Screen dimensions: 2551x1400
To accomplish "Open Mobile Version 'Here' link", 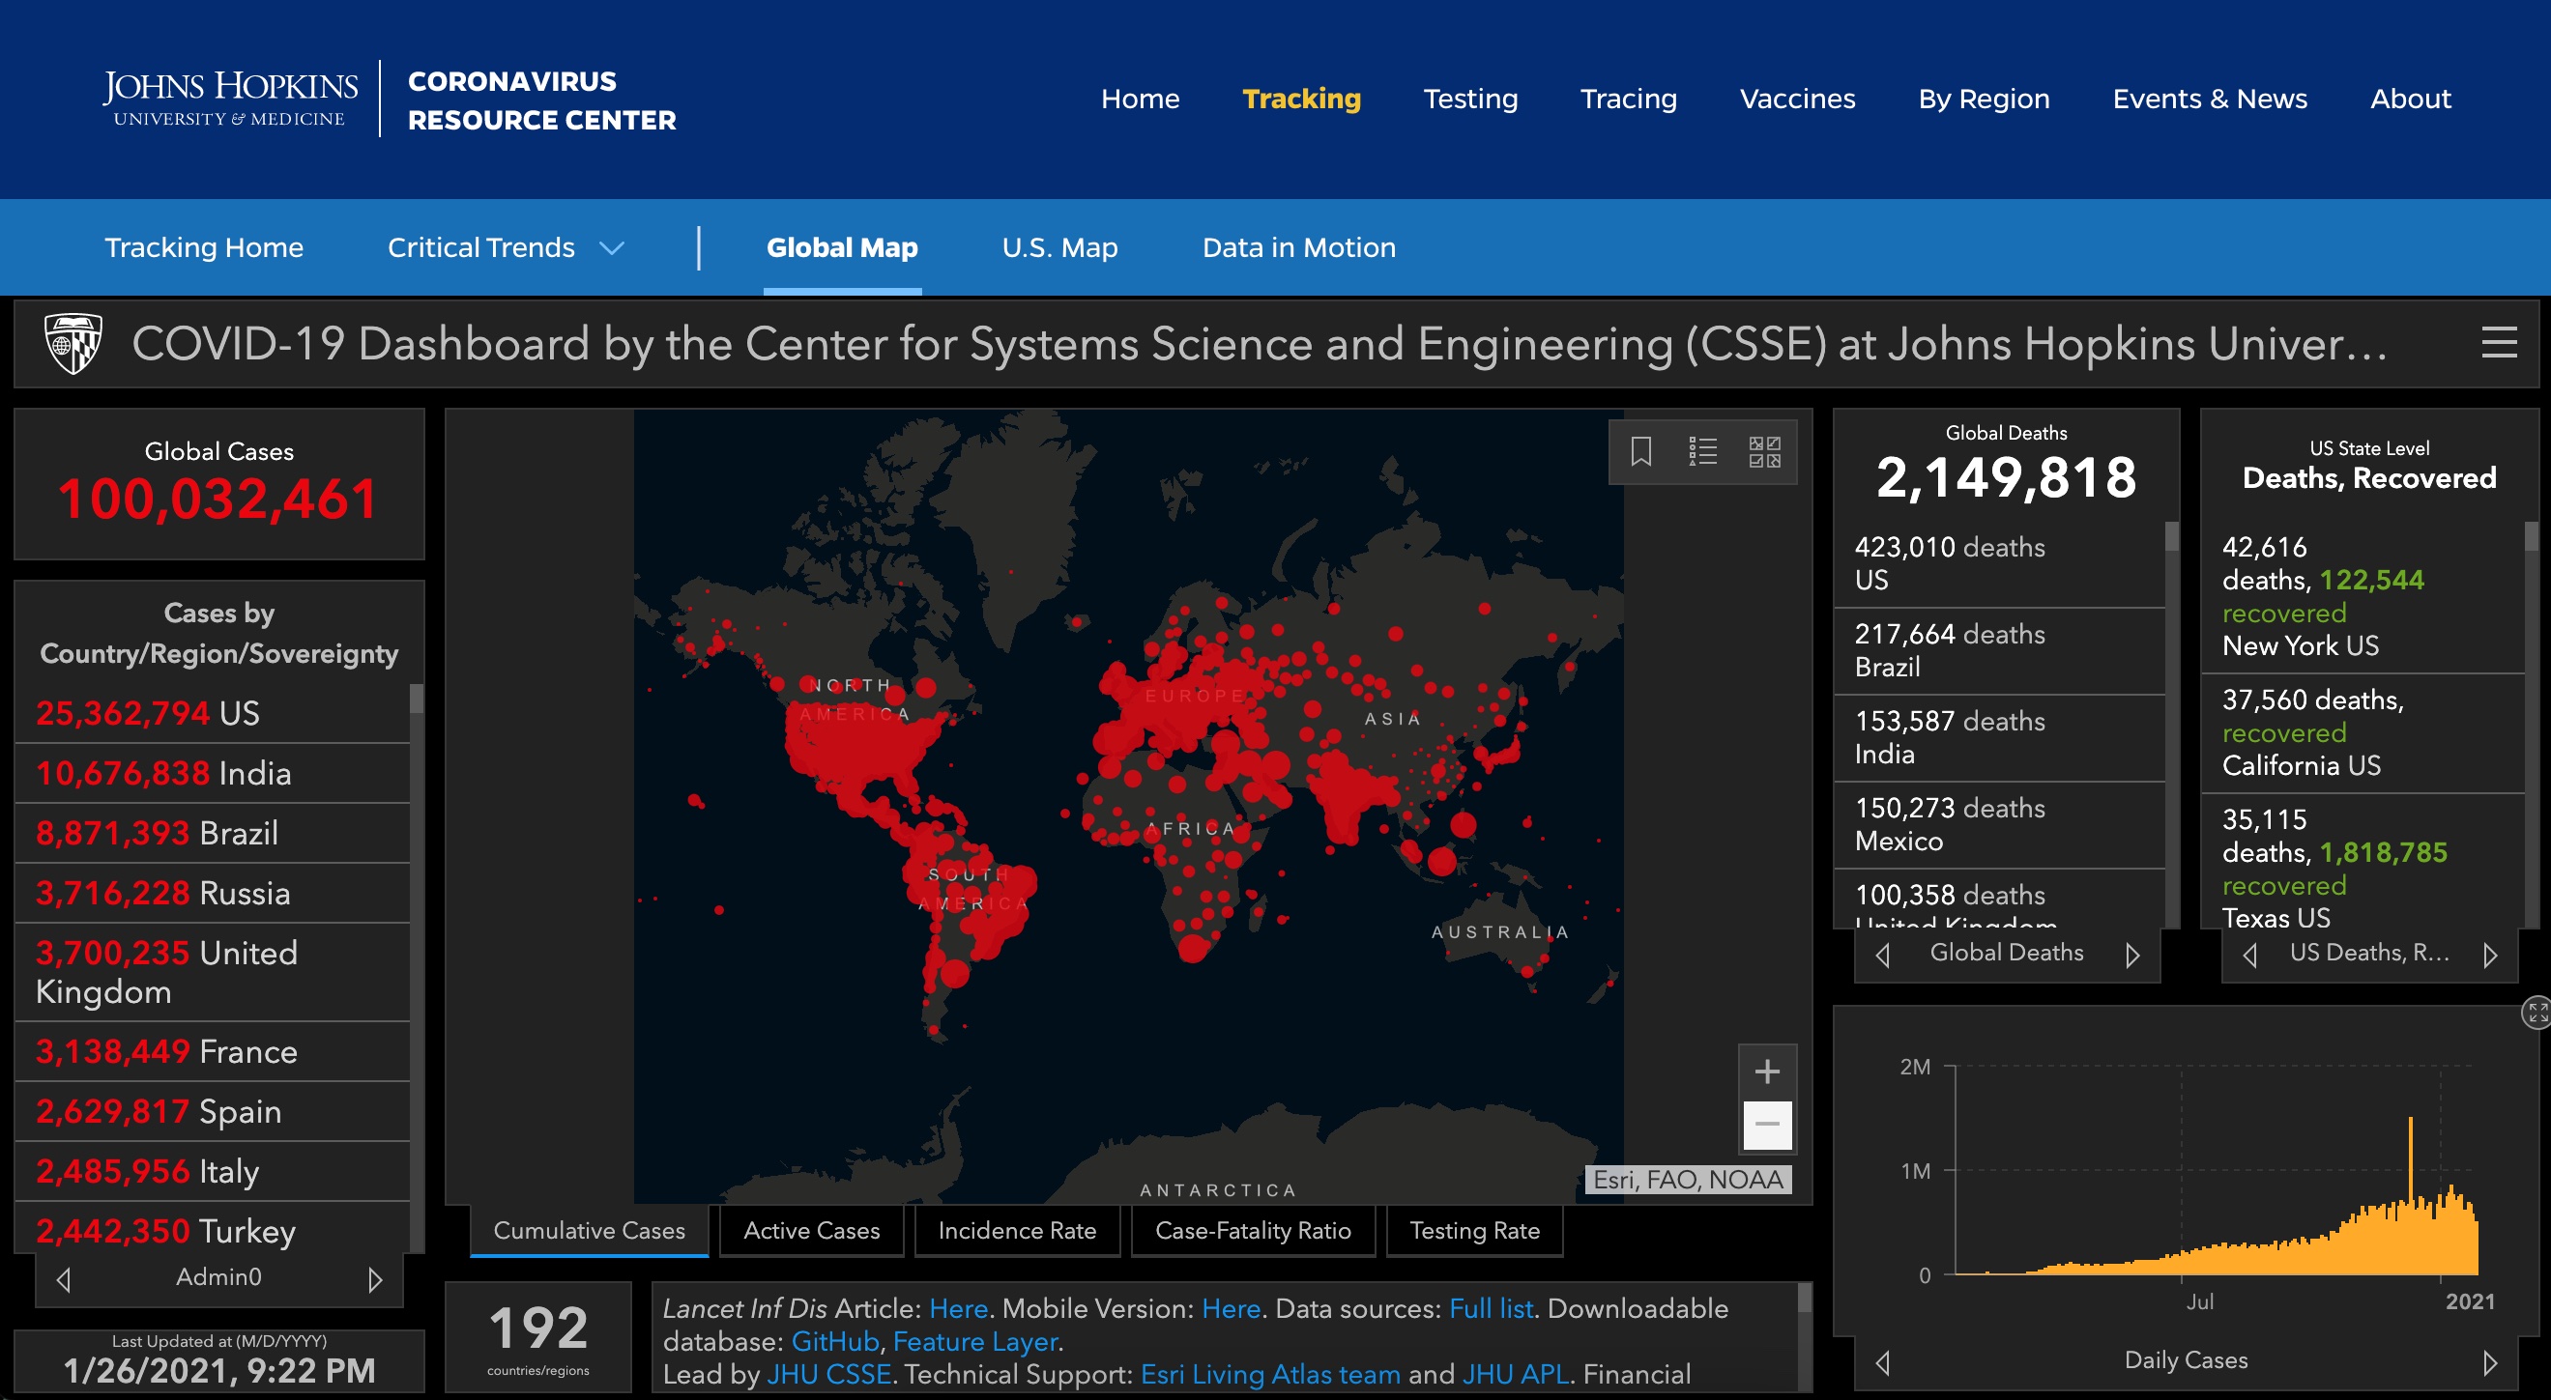I will (x=1230, y=1309).
